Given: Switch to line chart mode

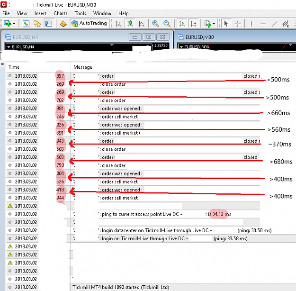Looking at the screenshot, I should pos(141,24).
